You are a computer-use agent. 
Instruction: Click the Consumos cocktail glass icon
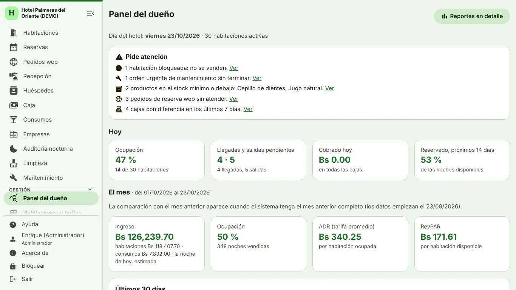(x=14, y=120)
